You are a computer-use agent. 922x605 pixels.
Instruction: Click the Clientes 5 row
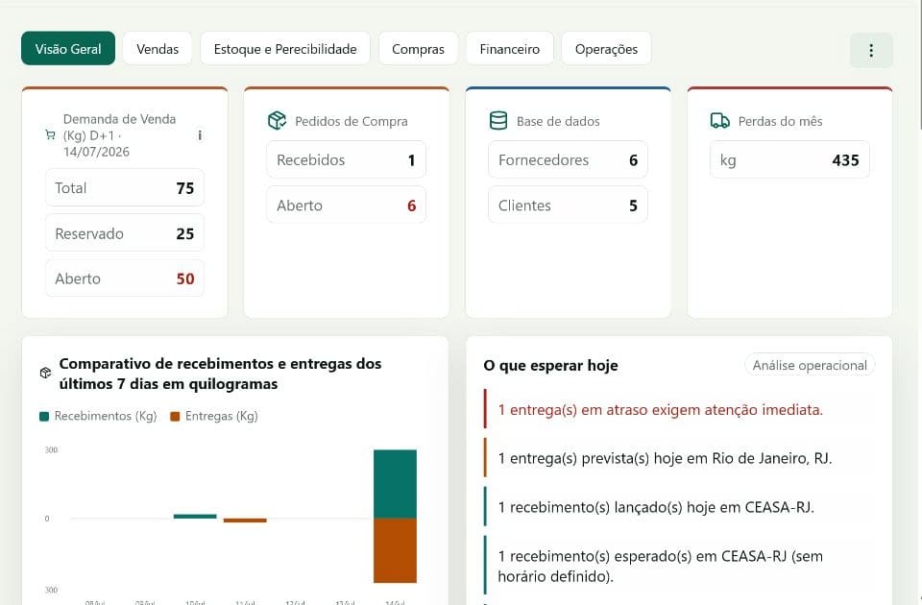pyautogui.click(x=568, y=206)
